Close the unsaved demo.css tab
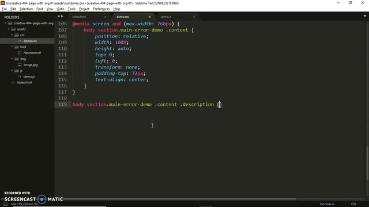The height and width of the screenshot is (207, 369). pos(149,17)
